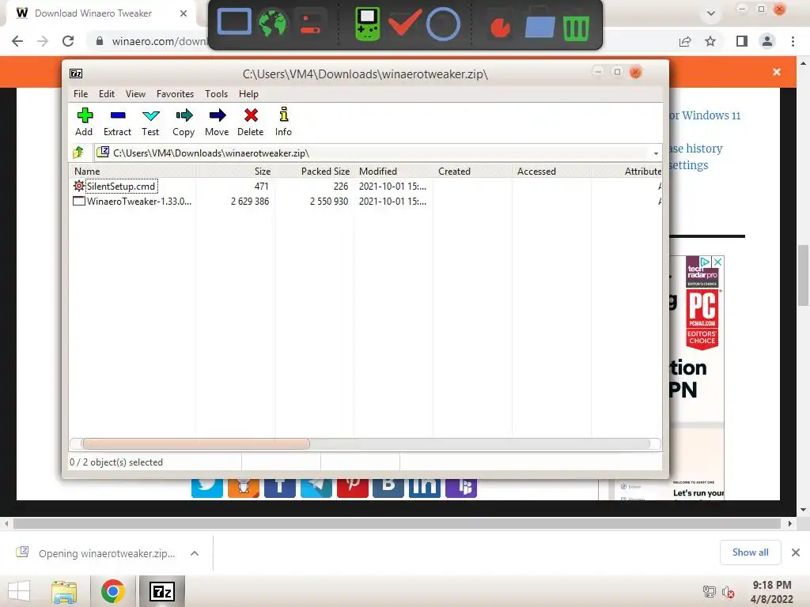This screenshot has height=607, width=810.
Task: Close the Chrome downloads bar
Action: pyautogui.click(x=796, y=552)
